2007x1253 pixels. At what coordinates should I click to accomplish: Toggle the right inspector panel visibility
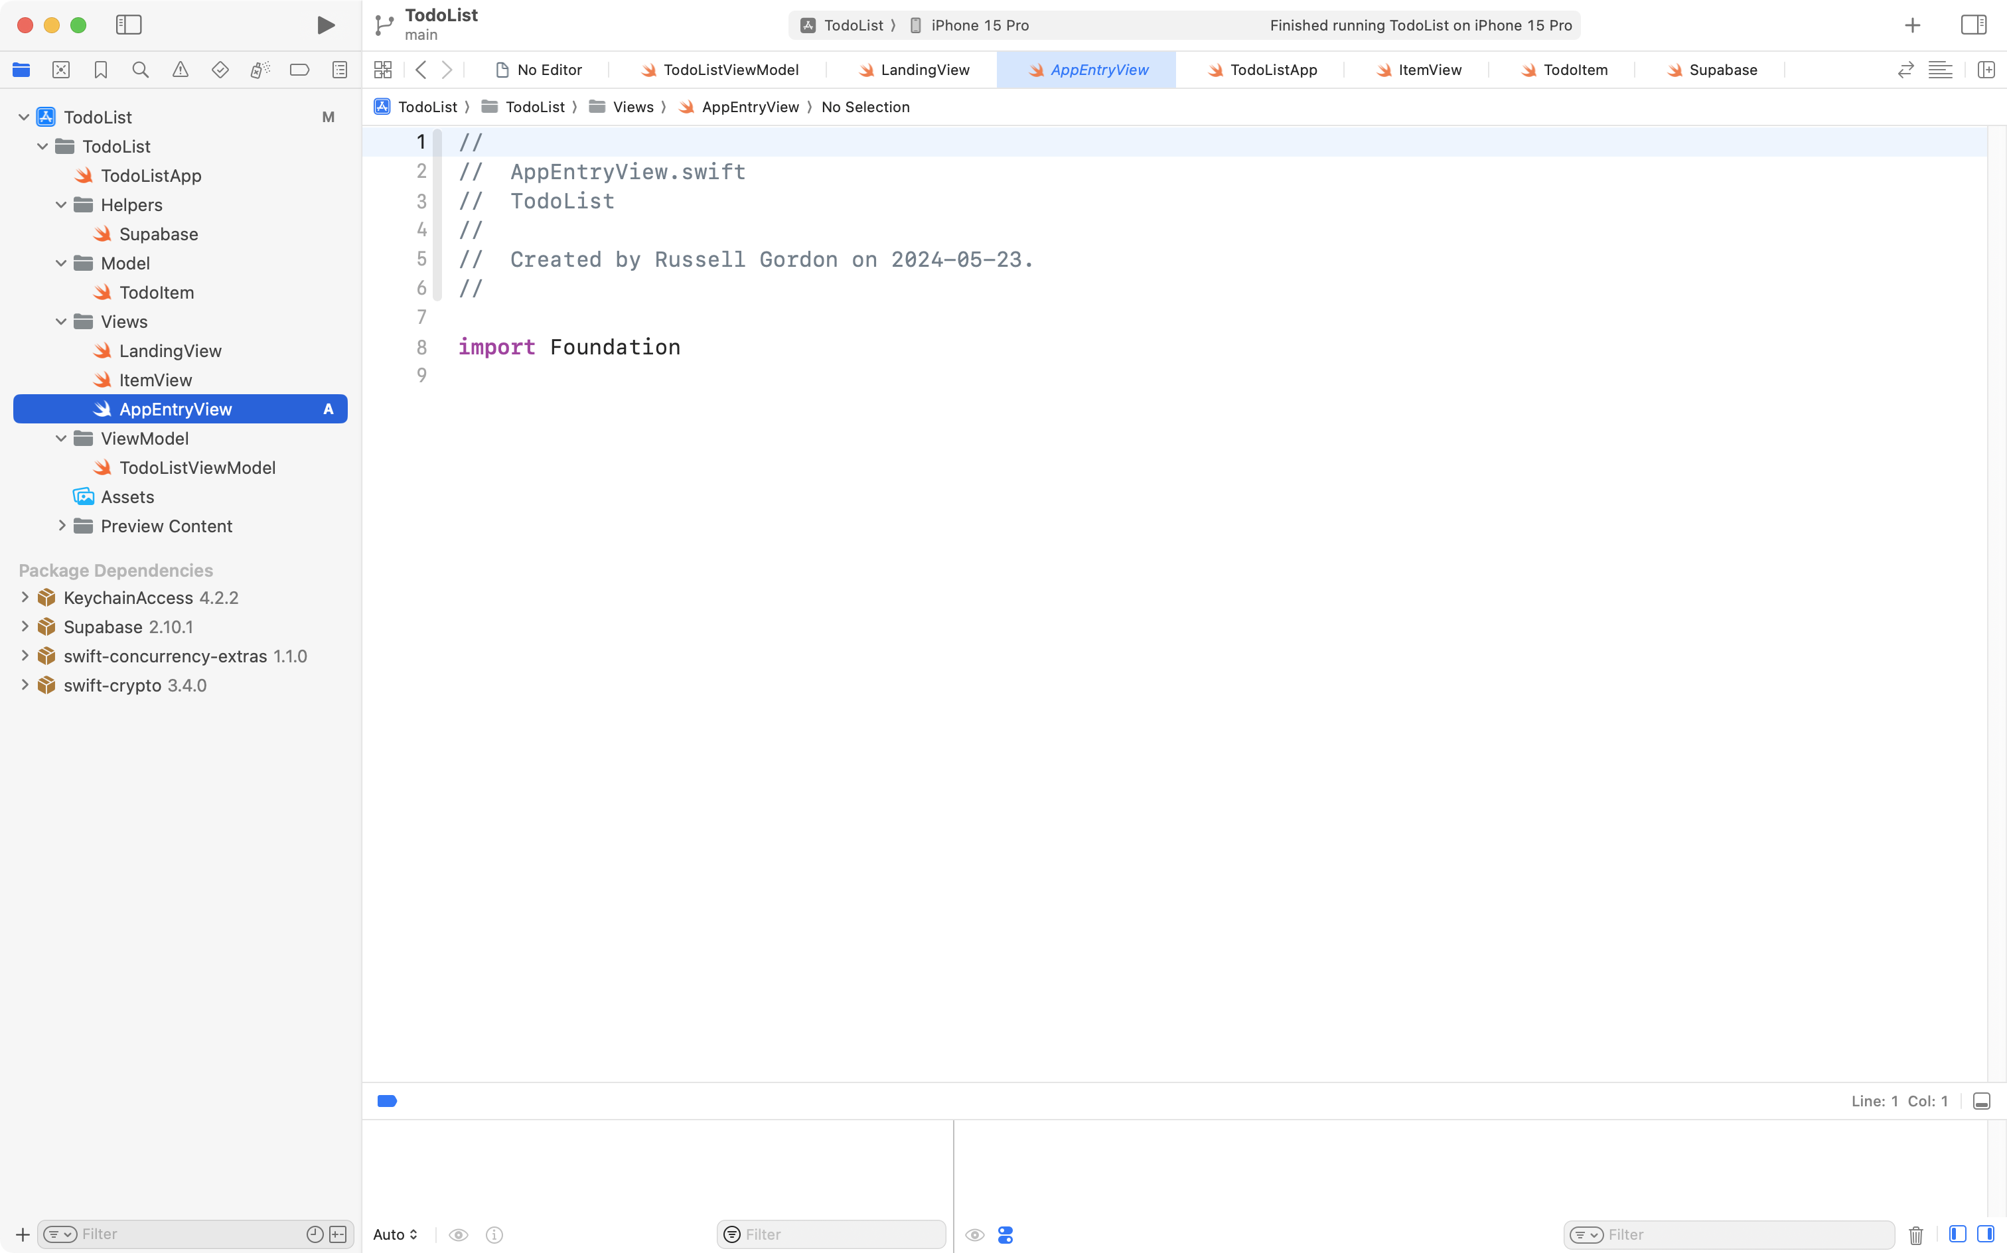pos(1974,25)
